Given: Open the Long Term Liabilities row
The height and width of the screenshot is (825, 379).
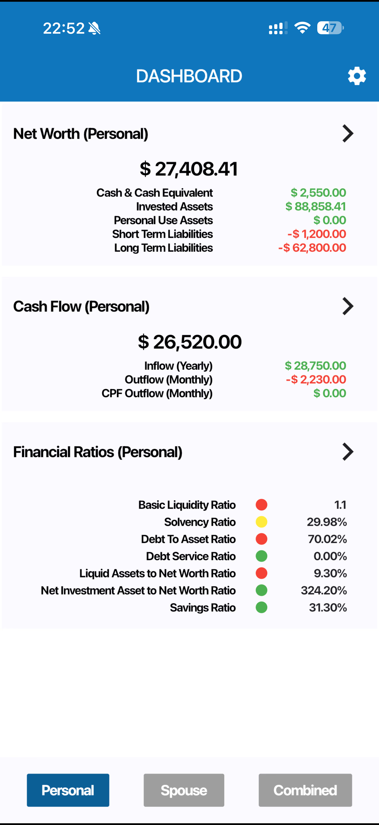Looking at the screenshot, I should 163,248.
